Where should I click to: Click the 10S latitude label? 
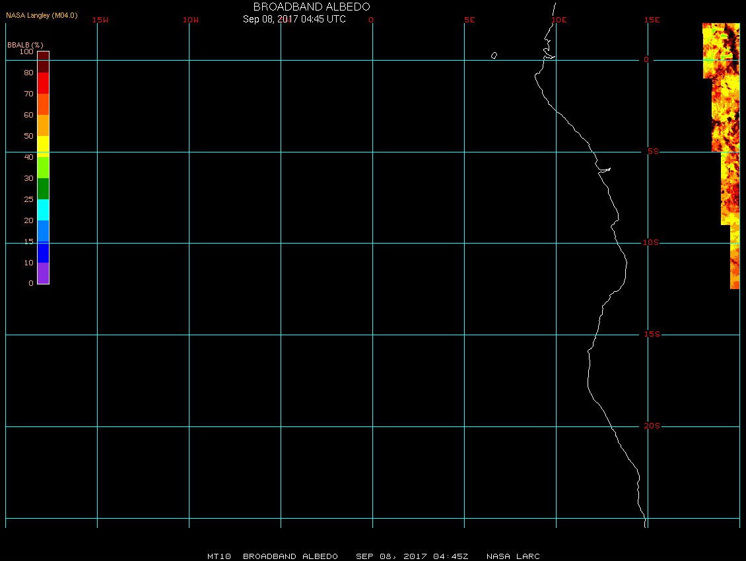(x=651, y=243)
